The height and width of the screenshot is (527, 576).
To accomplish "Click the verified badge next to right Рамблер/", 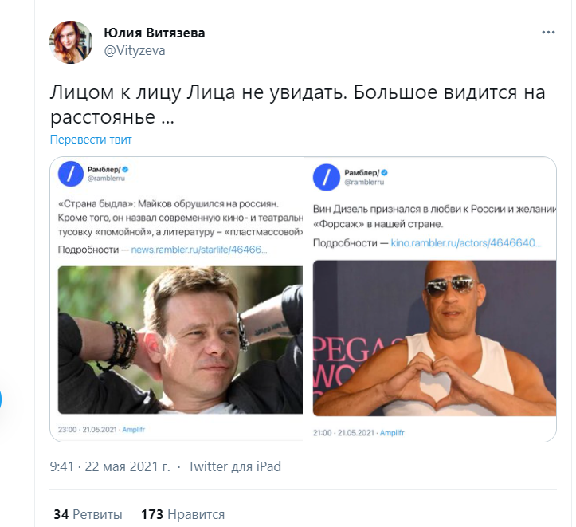I will click(x=385, y=172).
